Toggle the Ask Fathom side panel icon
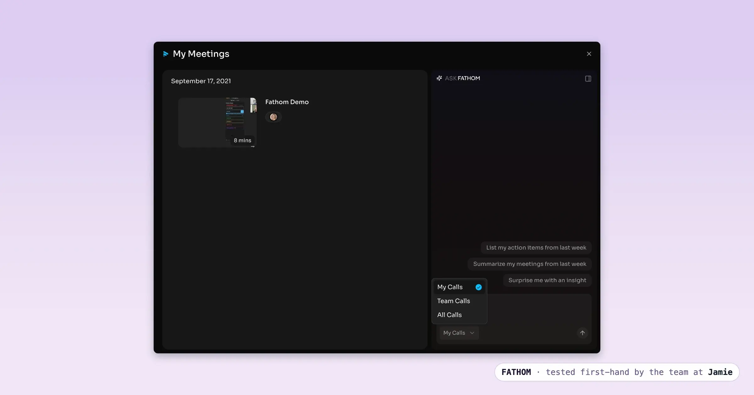 pos(588,79)
